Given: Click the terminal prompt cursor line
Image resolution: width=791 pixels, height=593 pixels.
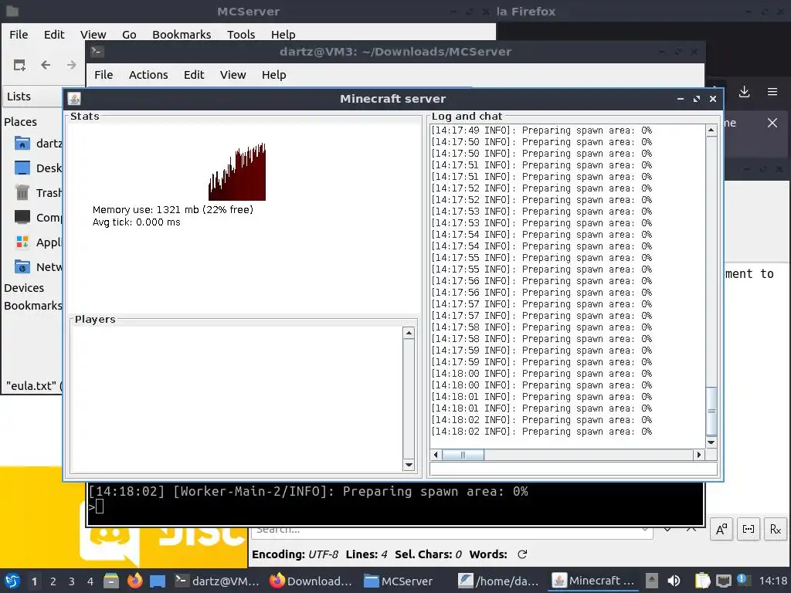Looking at the screenshot, I should coord(96,507).
